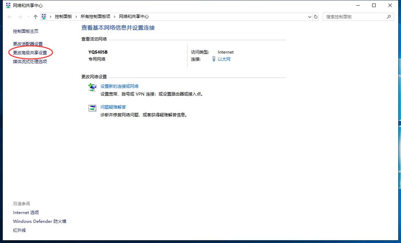The width and height of the screenshot is (401, 243).
Task: Expand the chevron after 控制面板 breadcrumb
Action: point(76,17)
